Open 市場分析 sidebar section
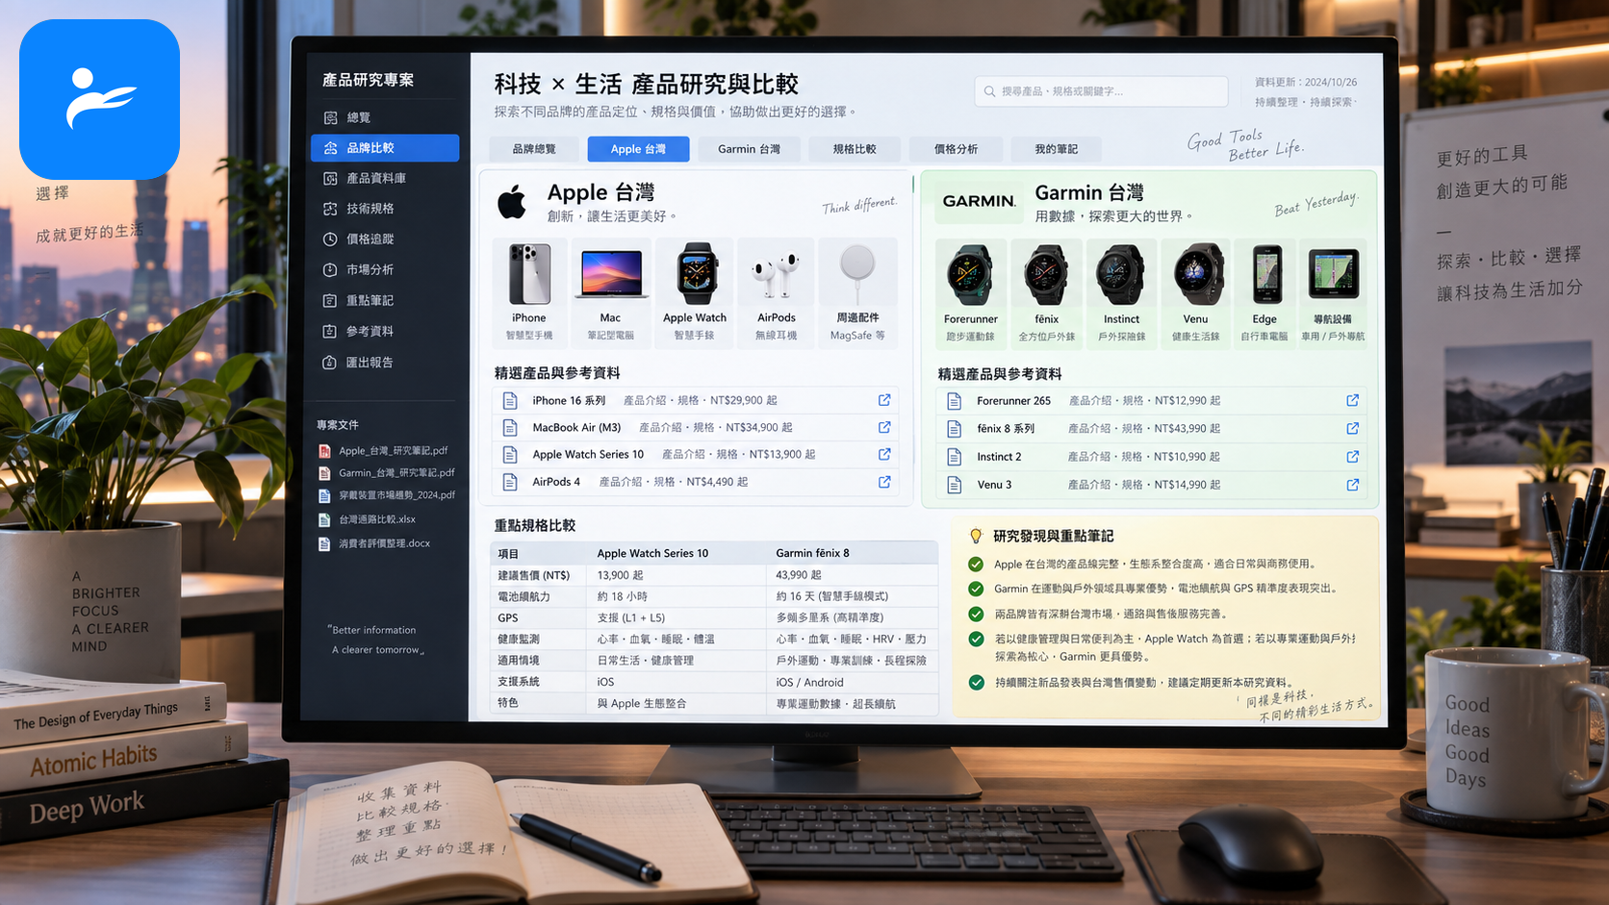Image resolution: width=1609 pixels, height=905 pixels. click(384, 269)
